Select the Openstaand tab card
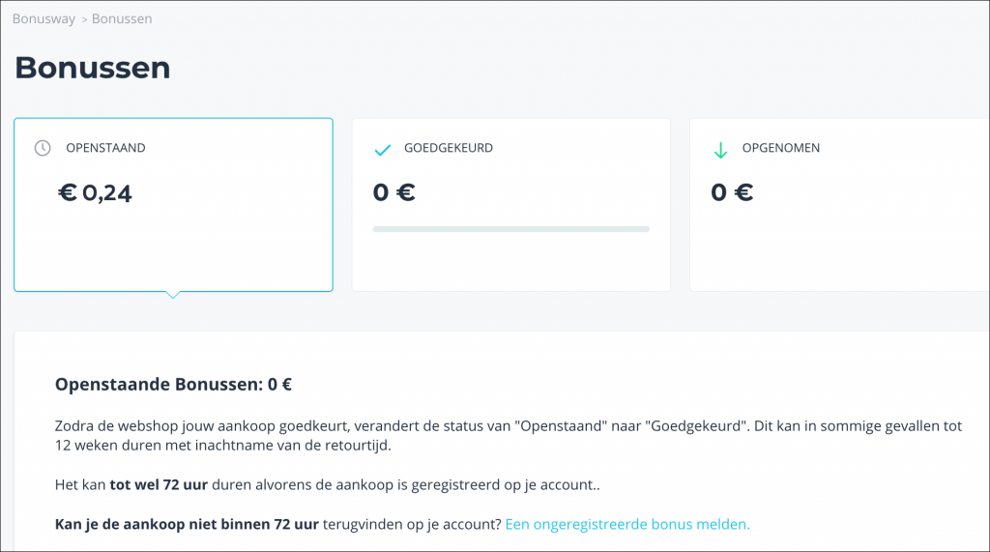990x552 pixels. tap(174, 205)
